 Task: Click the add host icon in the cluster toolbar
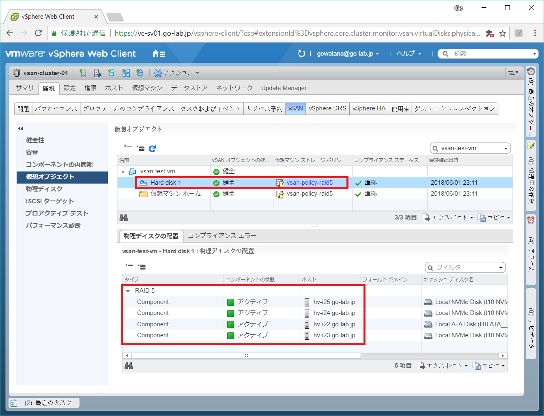[83, 73]
